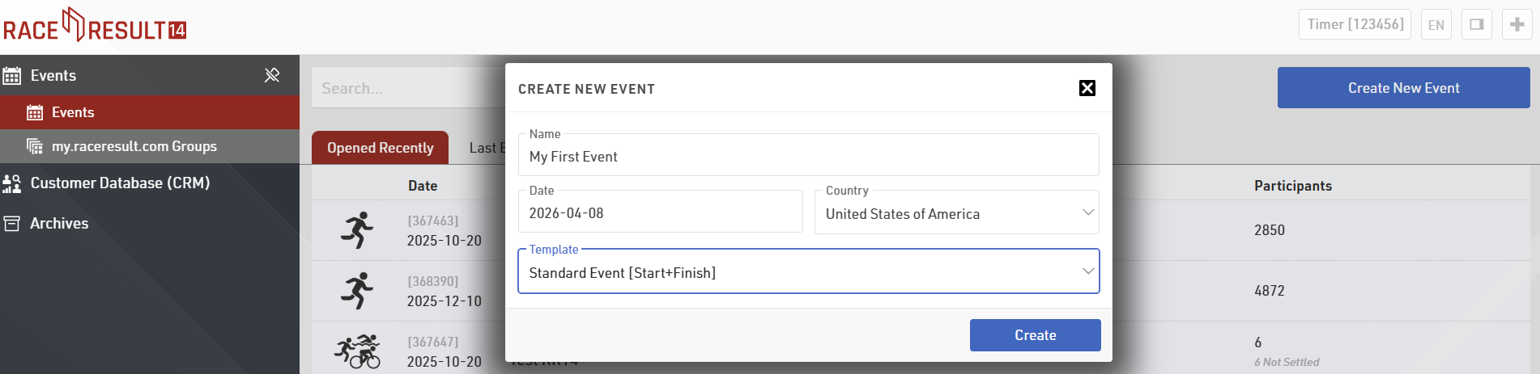Open the Archives section
1540x374 pixels.
(59, 224)
